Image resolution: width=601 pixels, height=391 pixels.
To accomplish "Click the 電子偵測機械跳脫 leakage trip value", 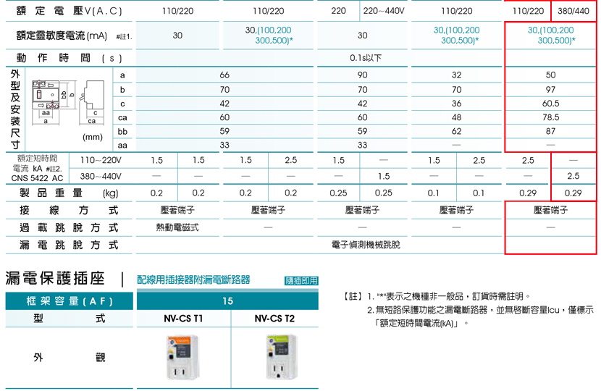I will pos(366,245).
